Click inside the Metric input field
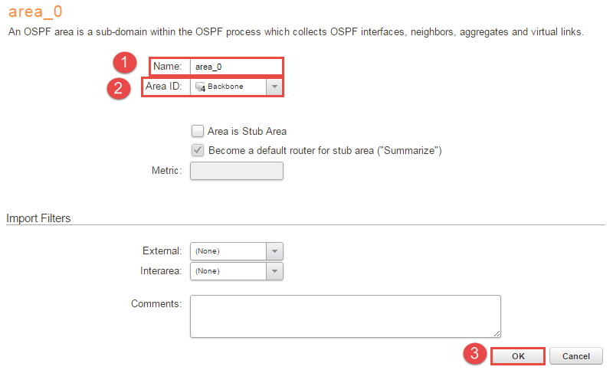Screen dimensions: 613x370 coord(236,170)
